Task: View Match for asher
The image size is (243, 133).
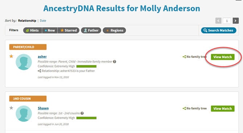Action: [223, 57]
